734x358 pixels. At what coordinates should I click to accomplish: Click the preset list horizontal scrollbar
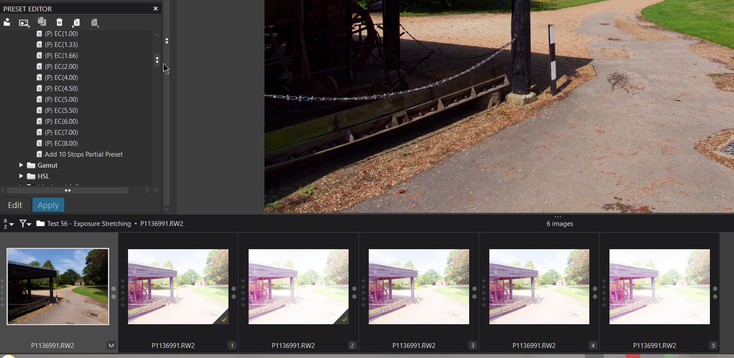68,190
